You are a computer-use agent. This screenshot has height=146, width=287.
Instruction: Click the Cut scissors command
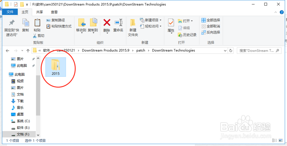pyautogui.click(x=39, y=36)
